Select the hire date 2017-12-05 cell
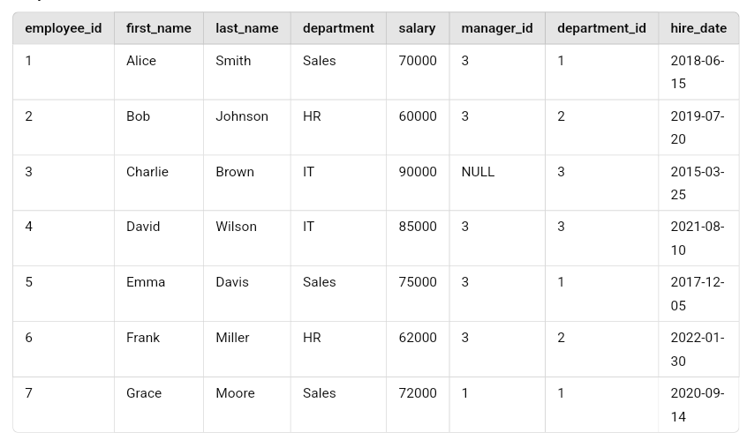Viewport: 747px width, 440px height. click(x=697, y=294)
